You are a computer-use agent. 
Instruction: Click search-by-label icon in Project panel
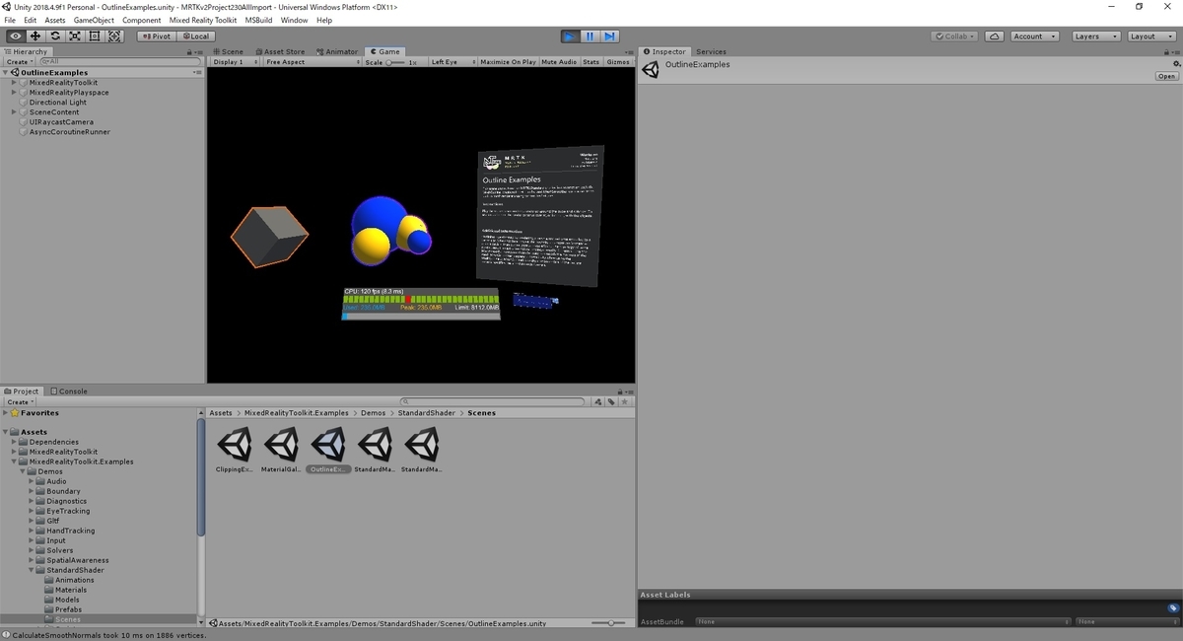(x=611, y=402)
